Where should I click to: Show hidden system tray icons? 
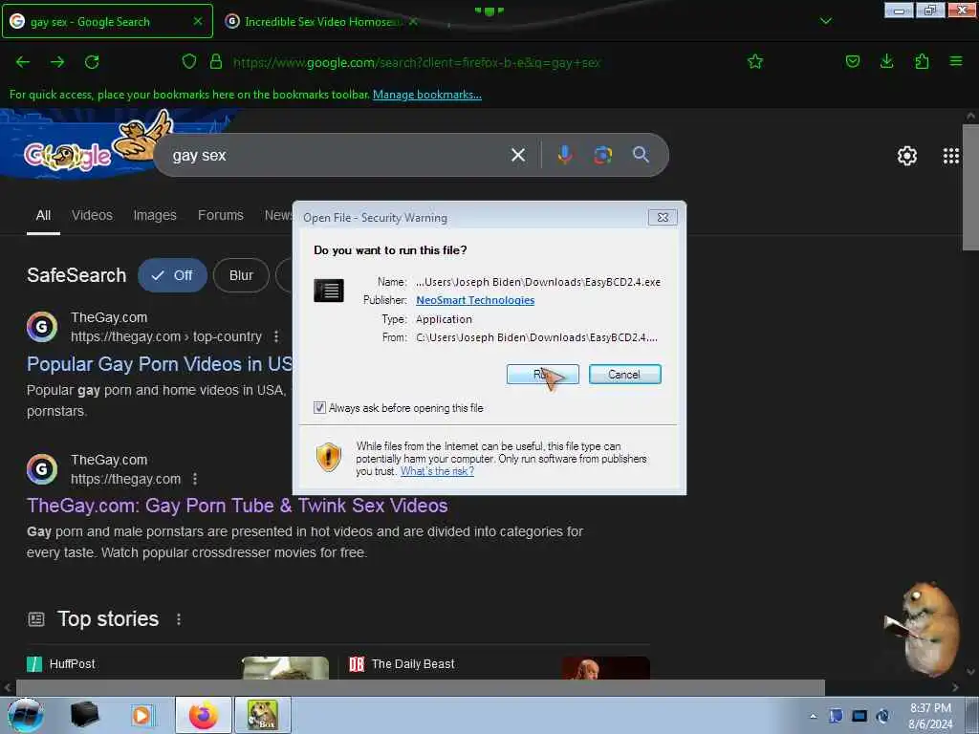coord(813,717)
